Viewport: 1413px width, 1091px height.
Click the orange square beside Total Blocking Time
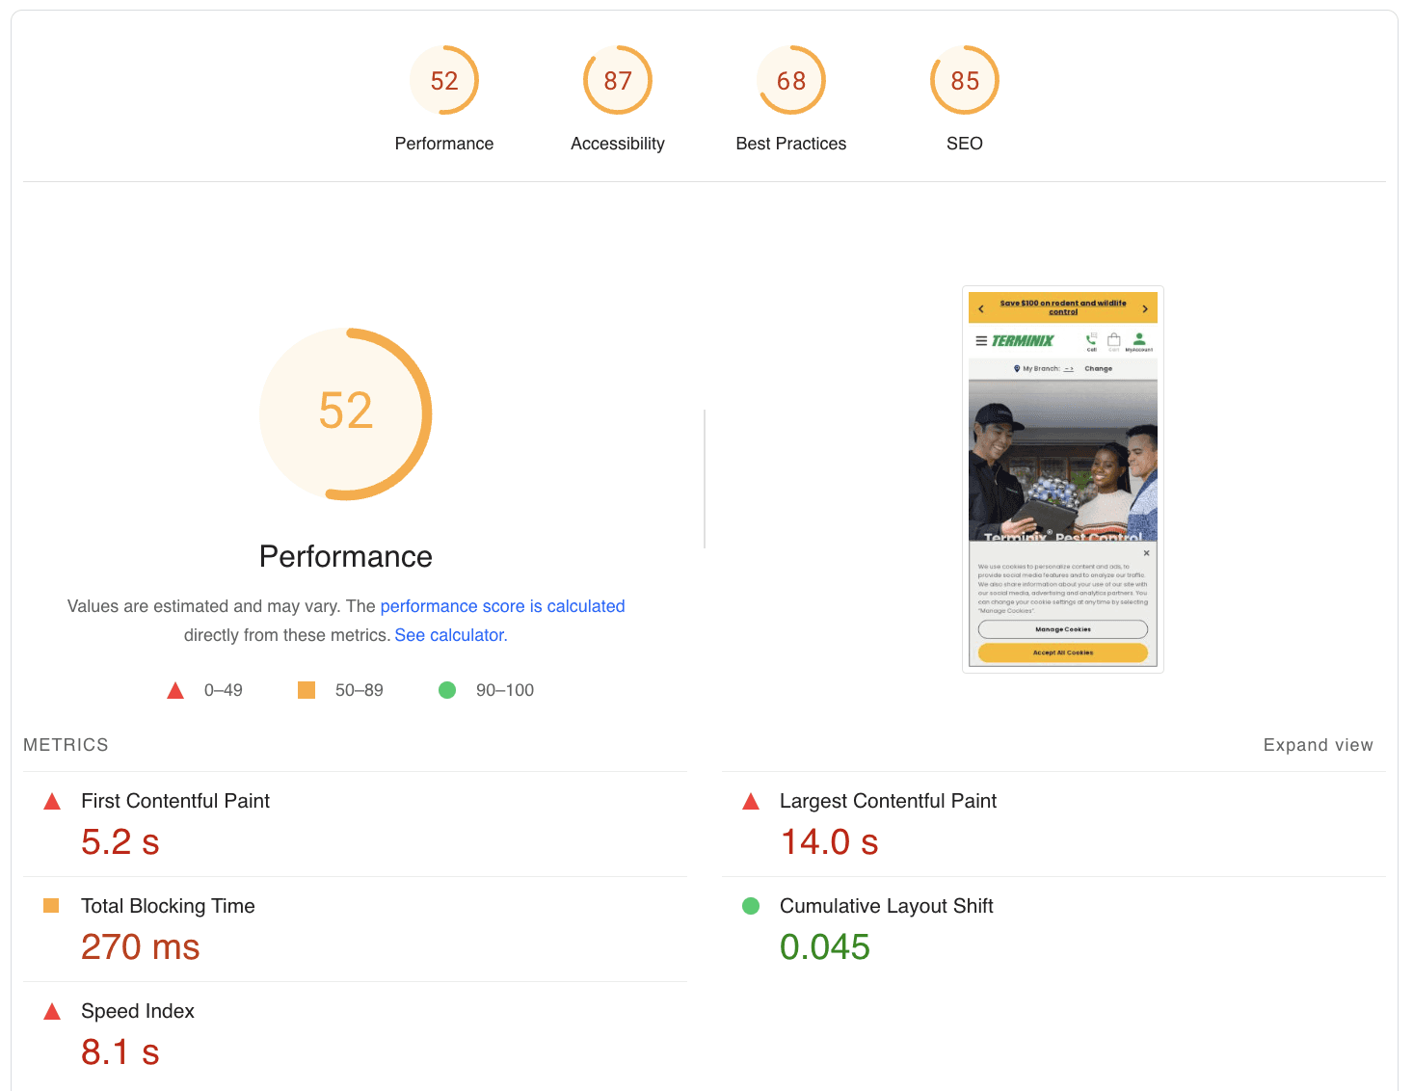pyautogui.click(x=51, y=906)
